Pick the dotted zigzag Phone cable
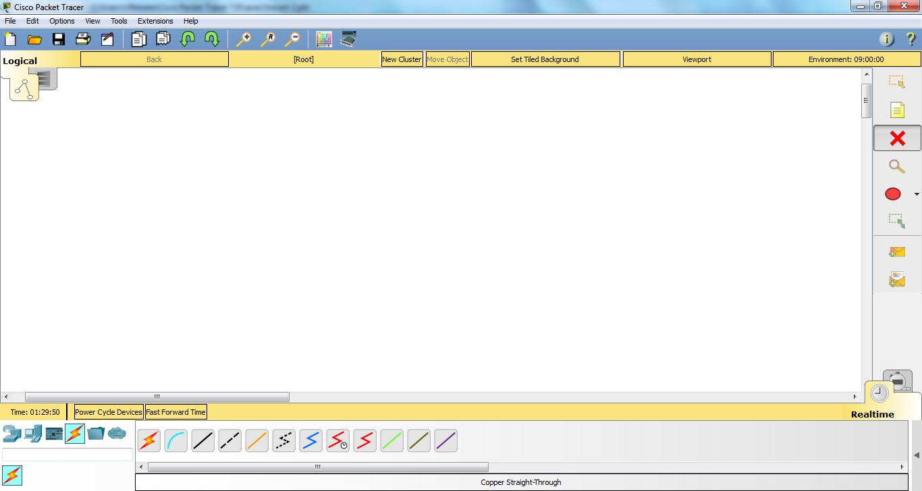 [x=284, y=441]
